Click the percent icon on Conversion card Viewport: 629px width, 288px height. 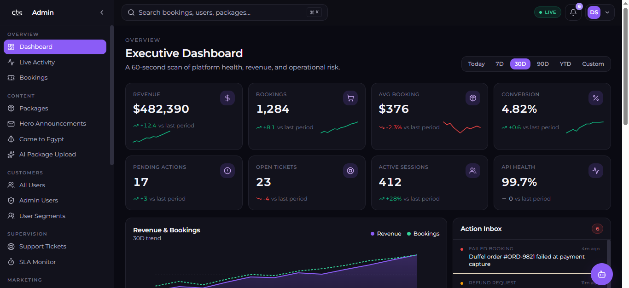[x=596, y=98]
